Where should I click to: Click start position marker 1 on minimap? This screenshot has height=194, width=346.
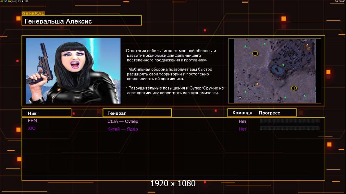[x=294, y=88]
